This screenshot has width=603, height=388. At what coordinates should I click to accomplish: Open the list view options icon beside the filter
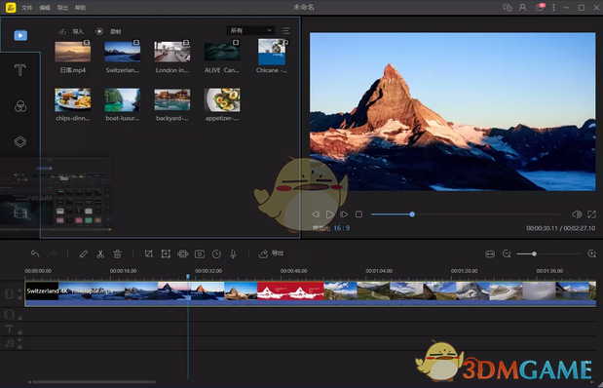[285, 30]
